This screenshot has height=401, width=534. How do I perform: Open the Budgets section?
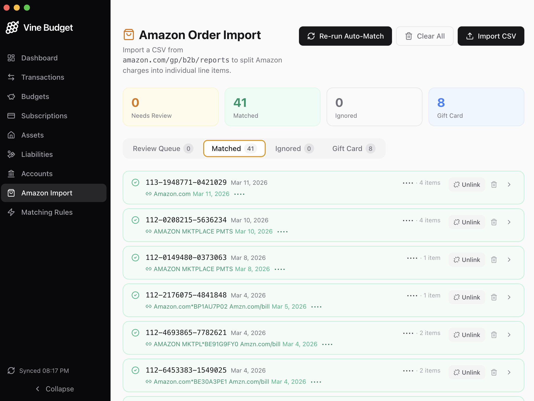tap(54, 96)
